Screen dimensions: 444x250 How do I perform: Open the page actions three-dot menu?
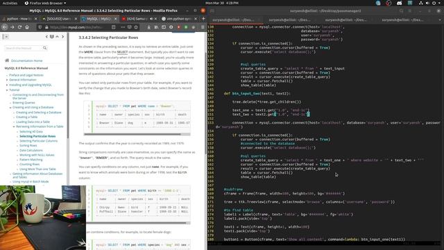(x=123, y=27)
